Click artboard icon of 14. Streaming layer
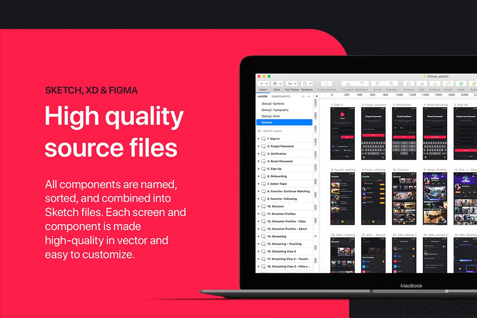 tap(263, 236)
